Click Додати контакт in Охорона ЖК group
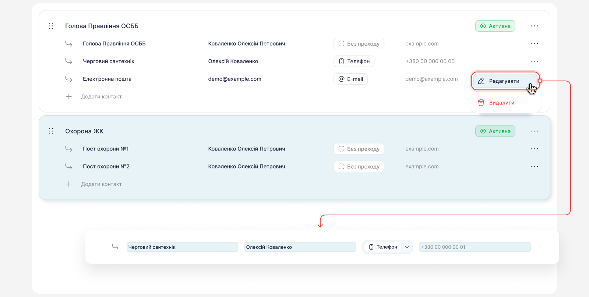This screenshot has width=589, height=297. tap(101, 184)
